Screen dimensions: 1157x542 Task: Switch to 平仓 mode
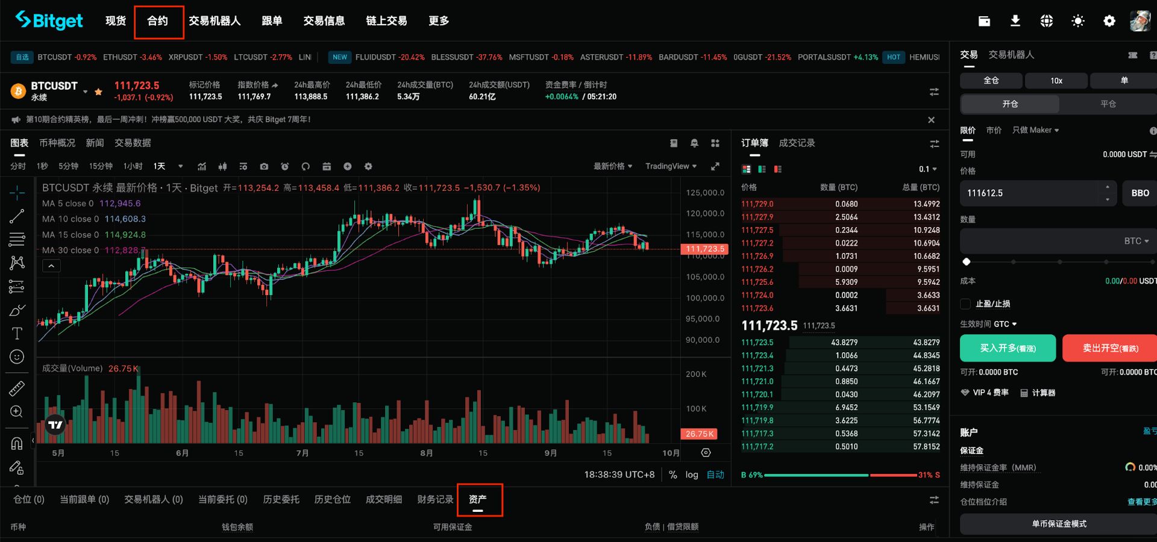(1108, 104)
